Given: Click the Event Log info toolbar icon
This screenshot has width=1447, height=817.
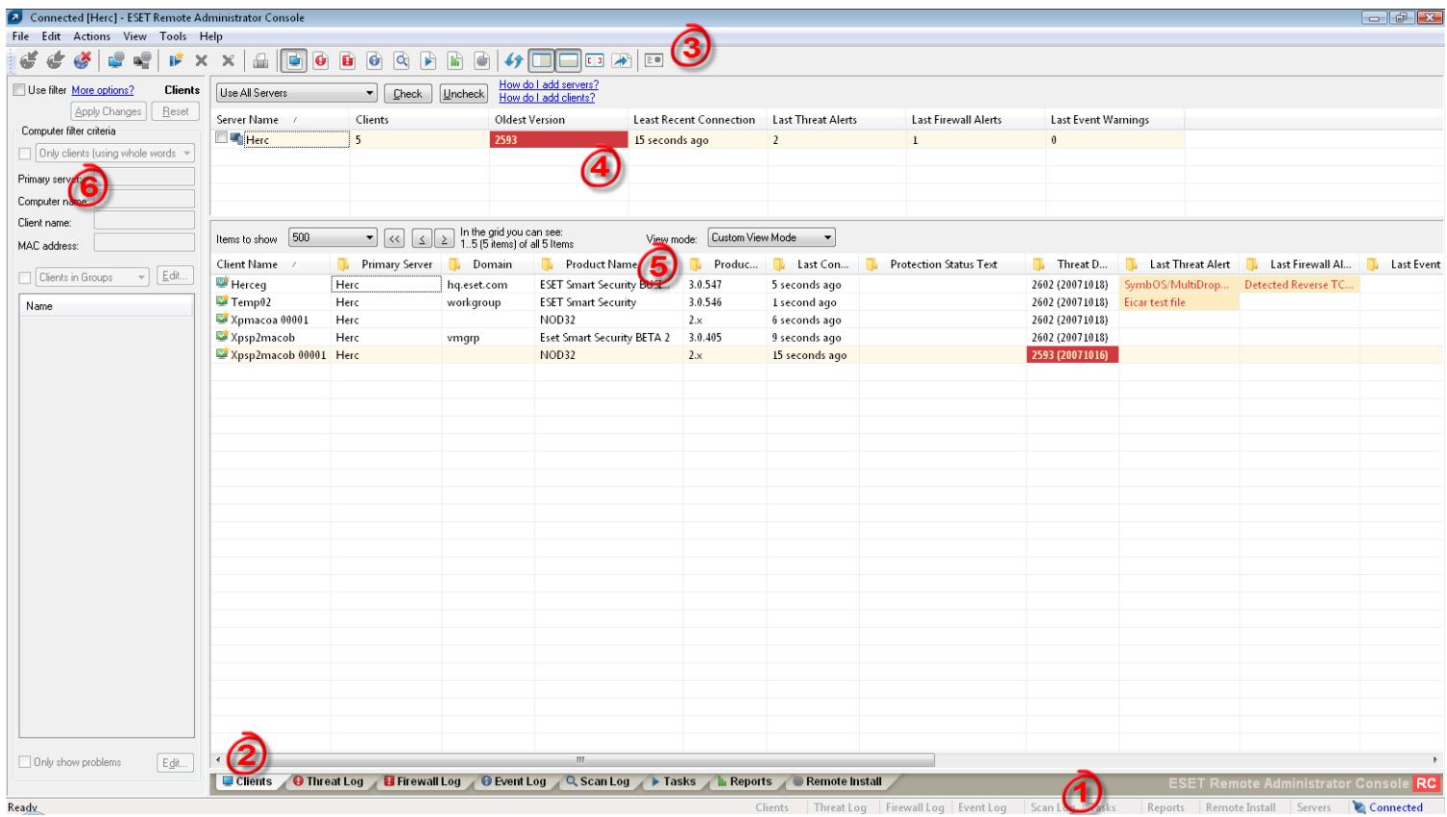Looking at the screenshot, I should pos(375,60).
